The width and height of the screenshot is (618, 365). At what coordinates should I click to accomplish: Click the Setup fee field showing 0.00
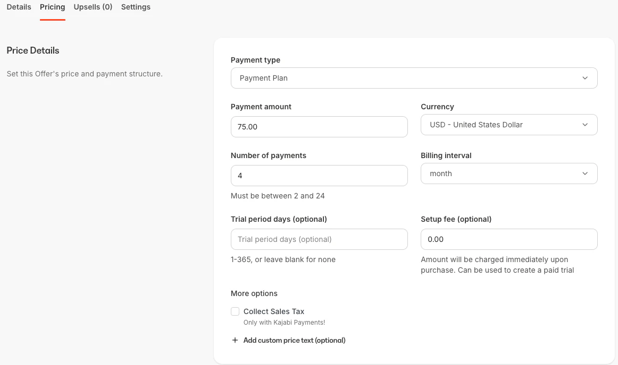[x=508, y=239]
